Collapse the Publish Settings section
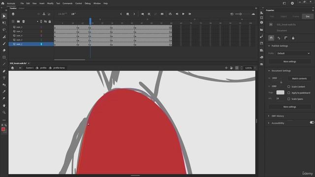The height and width of the screenshot is (177, 315). pyautogui.click(x=269, y=46)
